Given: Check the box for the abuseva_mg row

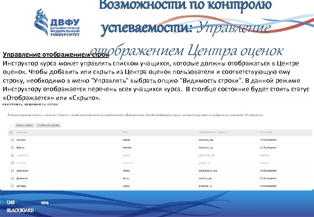Looking at the screenshot, I should pyautogui.click(x=12, y=140).
